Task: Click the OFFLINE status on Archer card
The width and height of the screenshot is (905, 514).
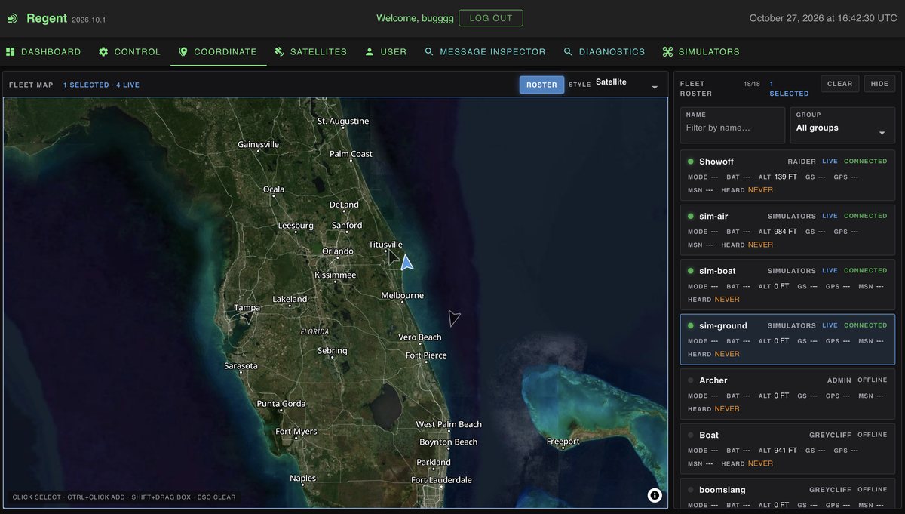Action: (x=873, y=380)
